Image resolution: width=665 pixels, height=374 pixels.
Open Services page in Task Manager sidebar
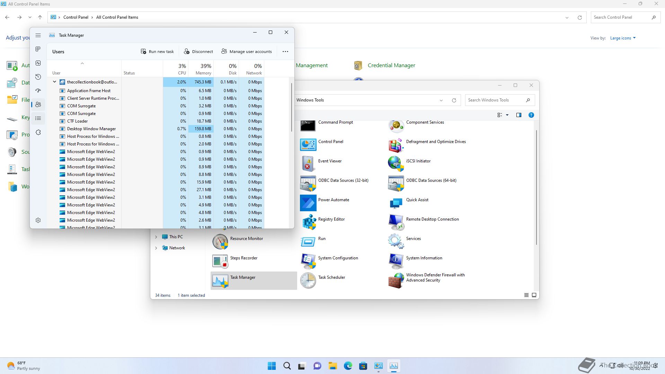pos(38,132)
